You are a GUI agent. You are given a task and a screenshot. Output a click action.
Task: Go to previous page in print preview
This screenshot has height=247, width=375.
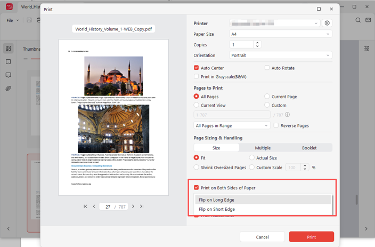(x=94, y=206)
